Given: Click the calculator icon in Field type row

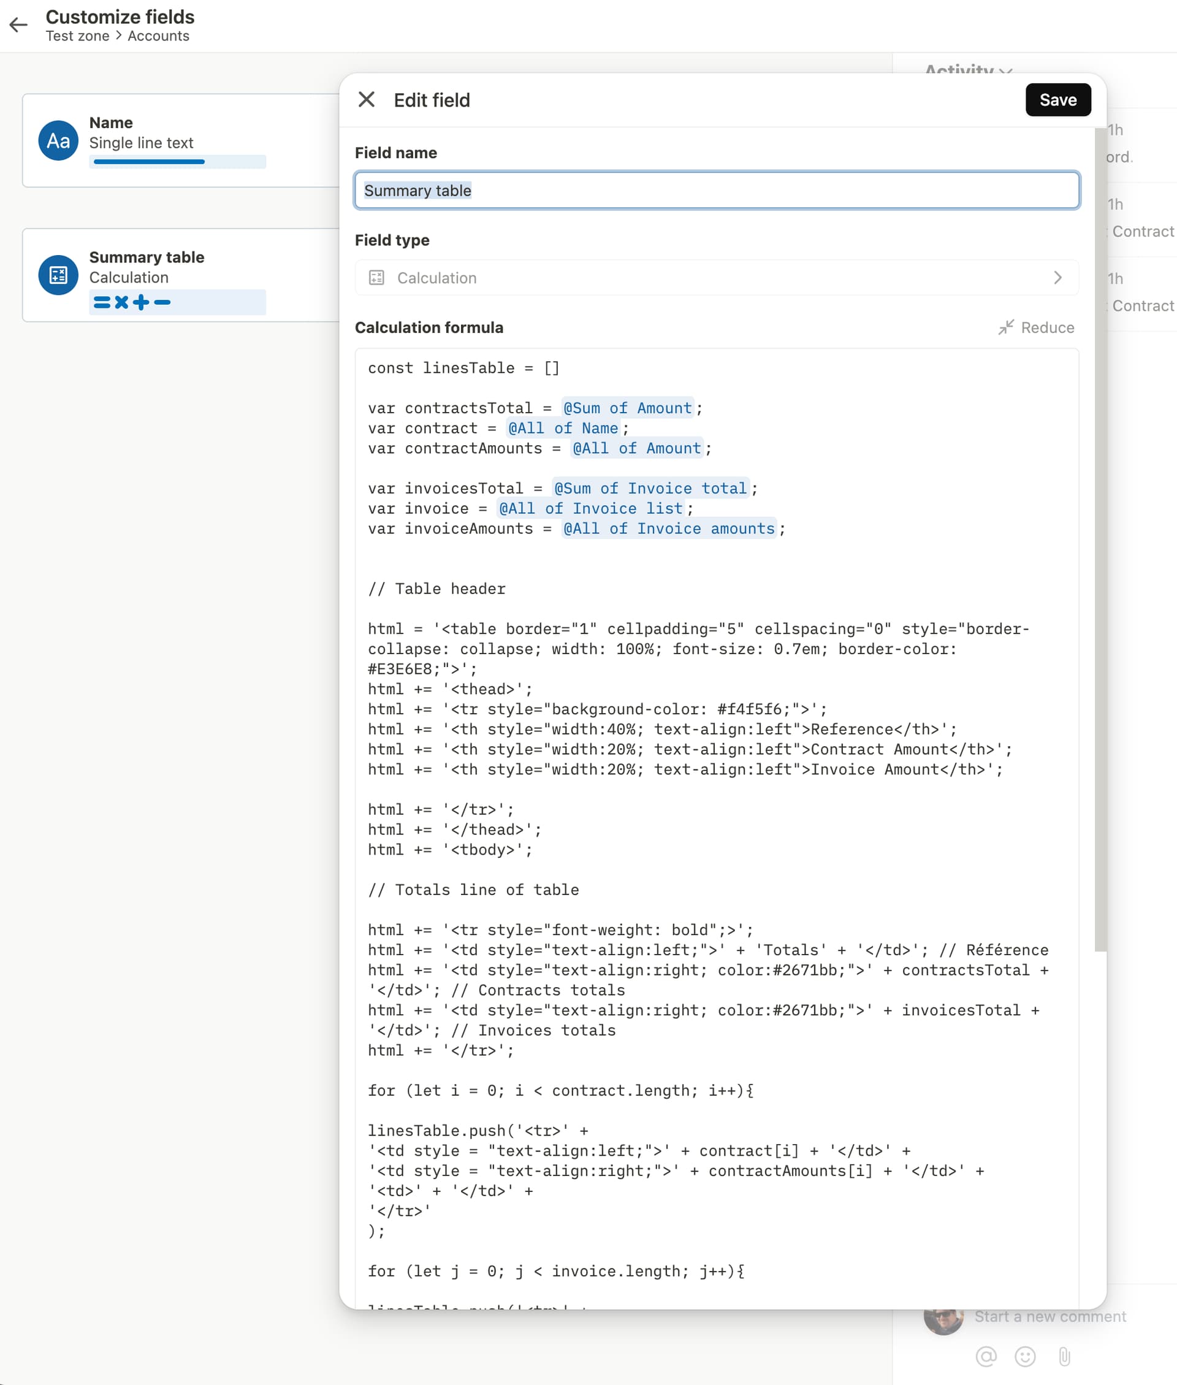Looking at the screenshot, I should point(376,278).
